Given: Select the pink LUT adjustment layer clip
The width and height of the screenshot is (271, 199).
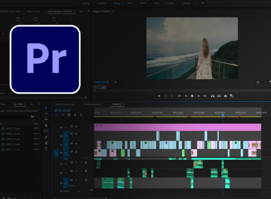Looking at the screenshot, I should [x=177, y=127].
